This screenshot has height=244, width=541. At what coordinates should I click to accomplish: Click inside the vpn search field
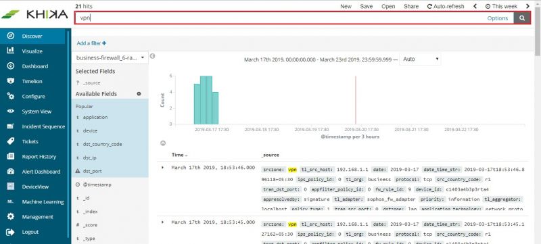pos(279,18)
